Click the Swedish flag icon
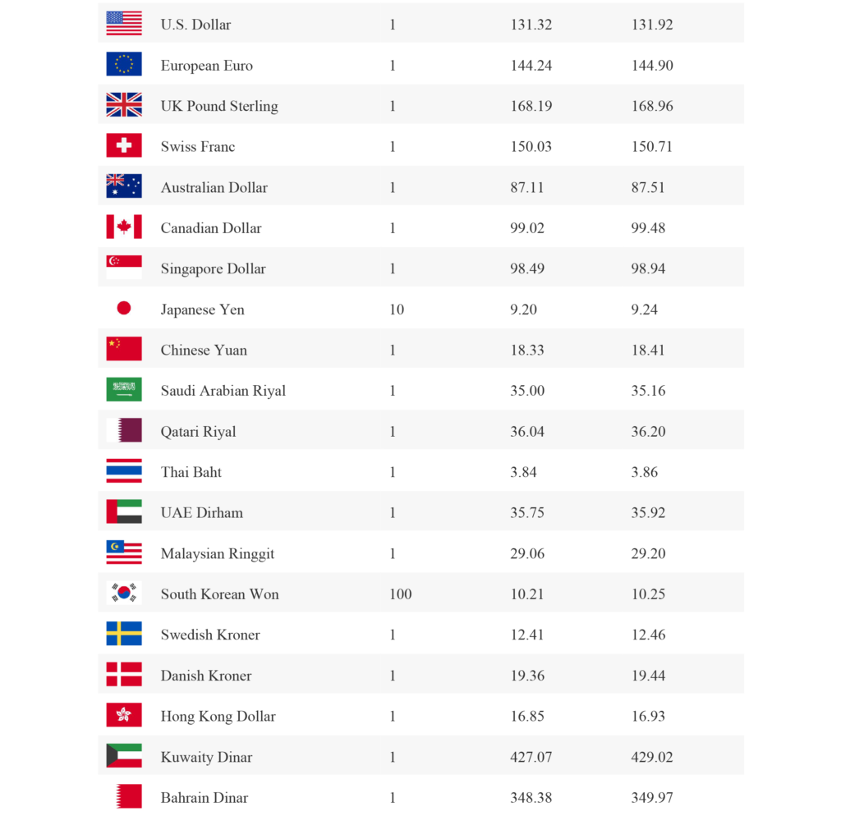Image resolution: width=841 pixels, height=816 pixels. pyautogui.click(x=124, y=634)
